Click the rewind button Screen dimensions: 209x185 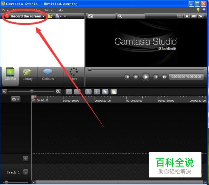(136, 77)
